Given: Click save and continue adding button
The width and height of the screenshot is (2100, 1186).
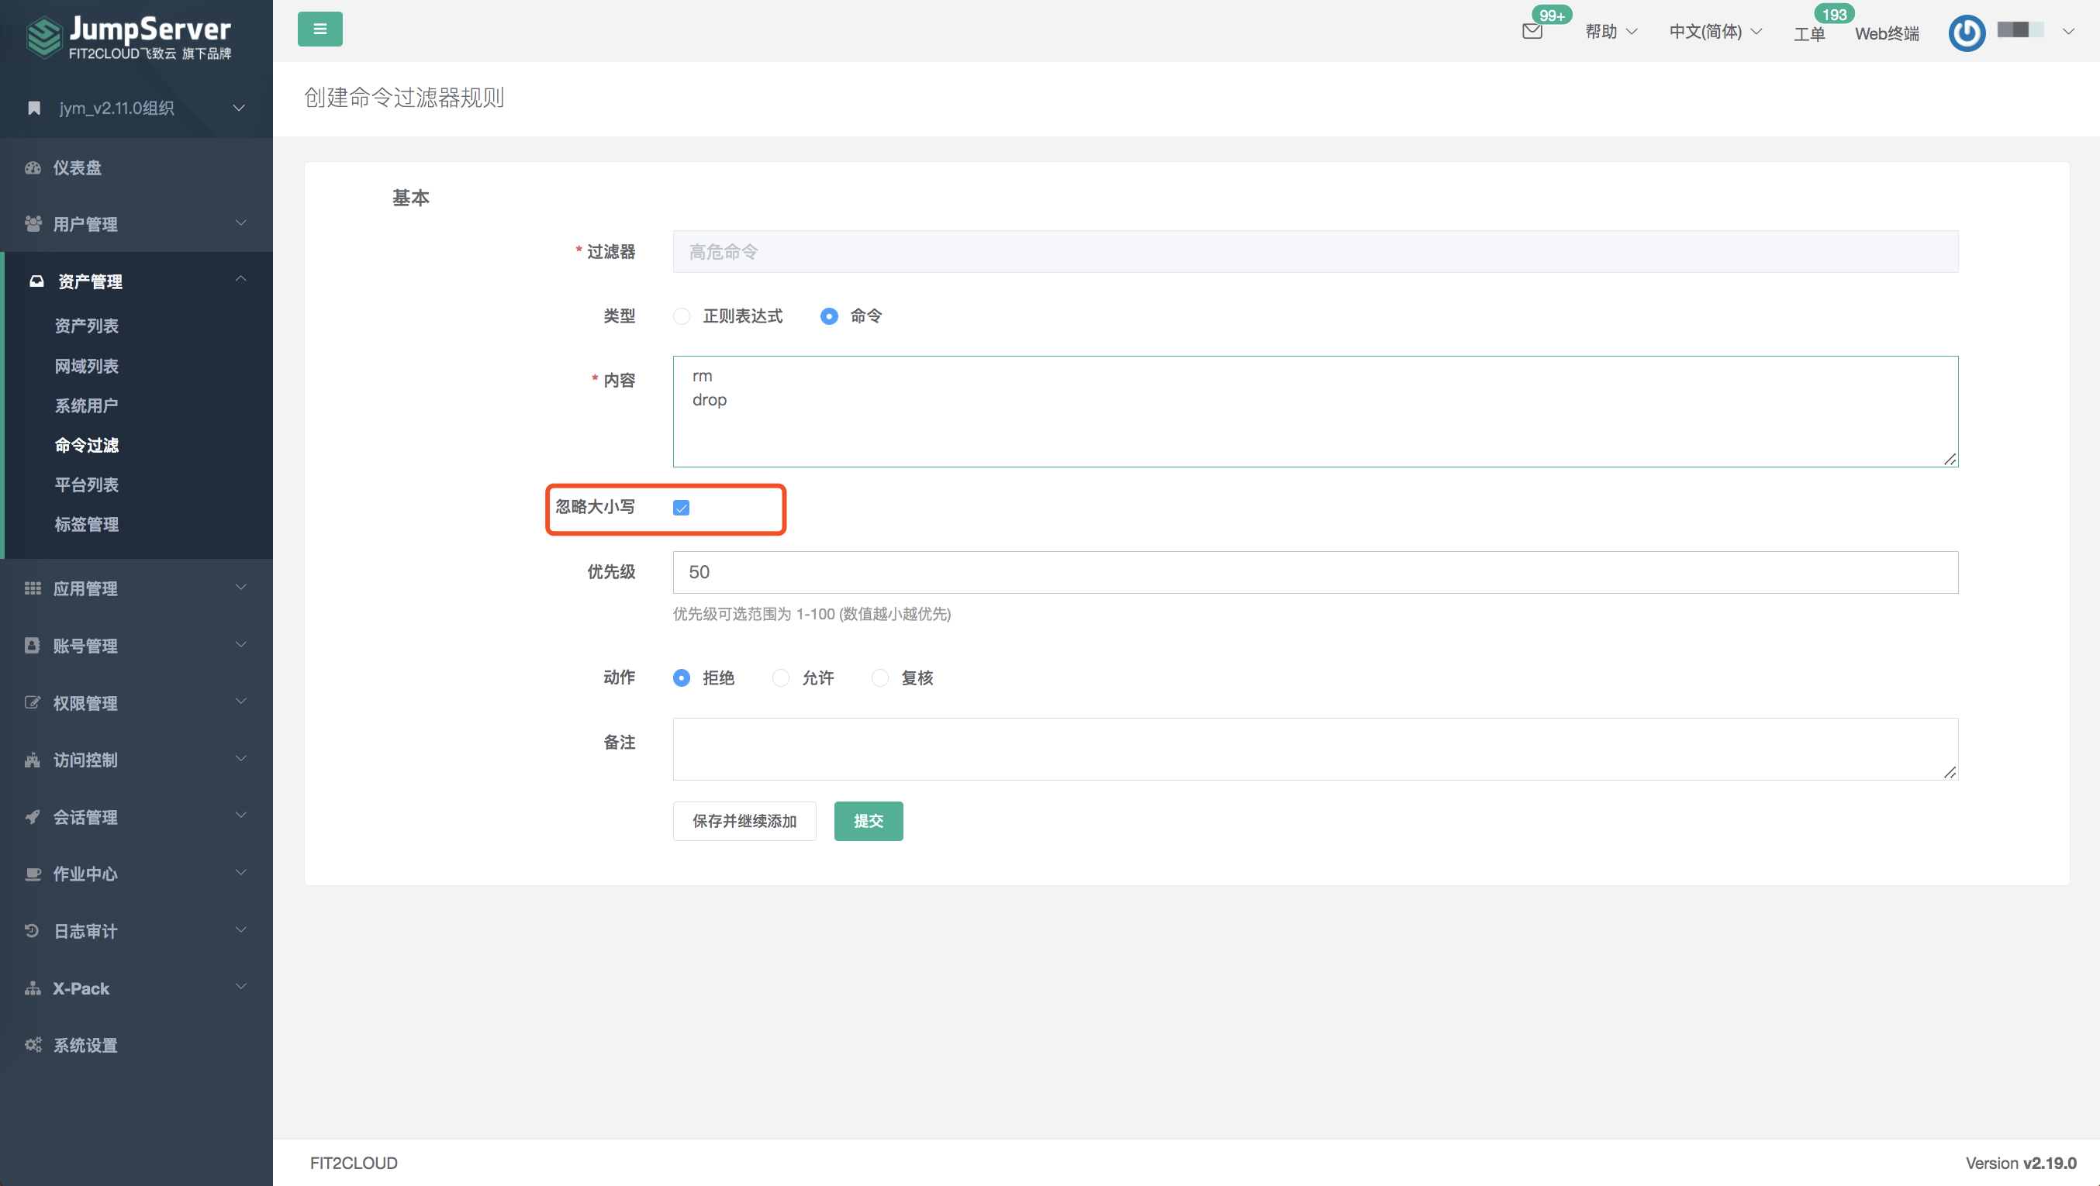Looking at the screenshot, I should 744,821.
